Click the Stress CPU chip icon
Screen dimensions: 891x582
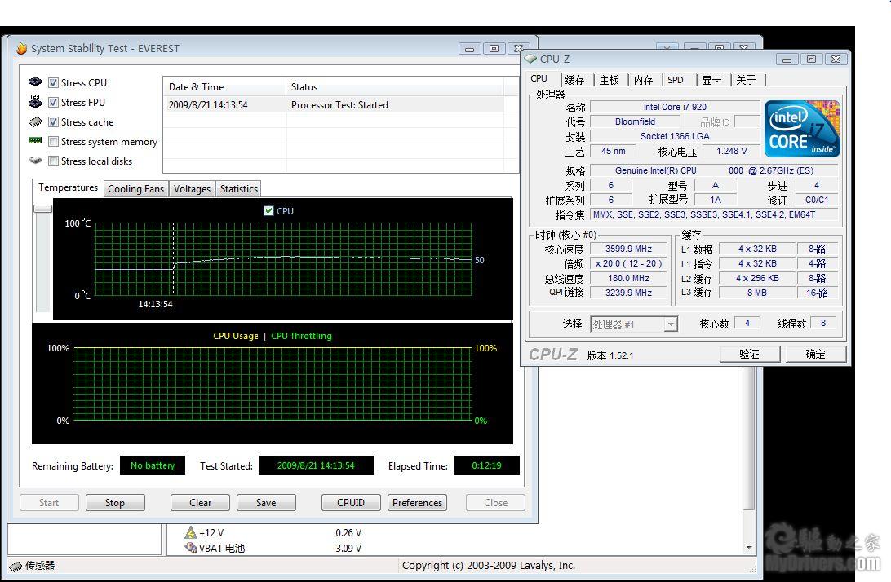click(x=35, y=82)
